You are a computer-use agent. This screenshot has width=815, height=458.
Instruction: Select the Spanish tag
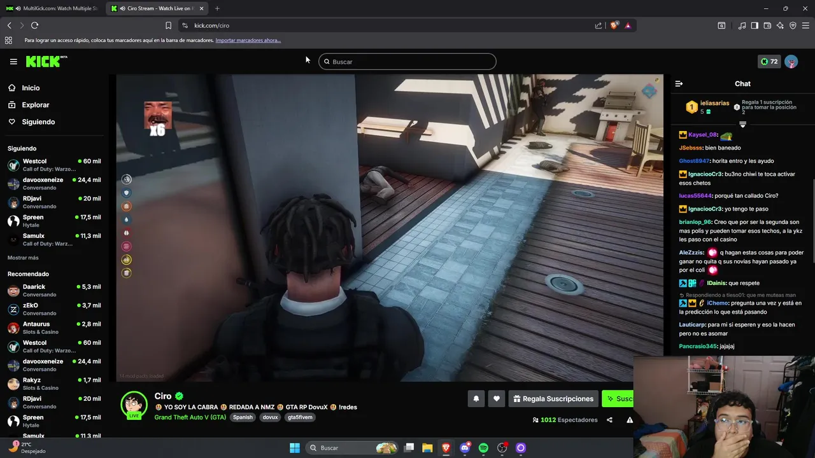(x=243, y=417)
